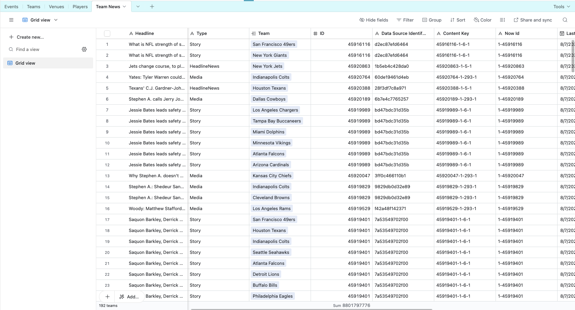Open search with the magnifier icon
Image resolution: width=575 pixels, height=310 pixels.
(x=565, y=20)
